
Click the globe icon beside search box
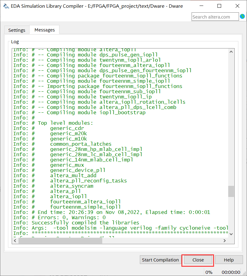coord(242,17)
